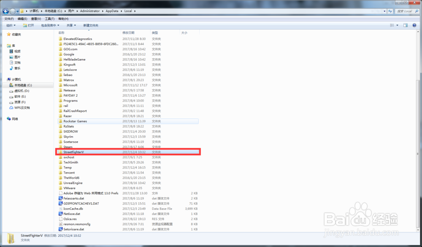The width and height of the screenshot is (422, 247).
Task: Open the view options dropdown arrow
Action: click(398, 25)
